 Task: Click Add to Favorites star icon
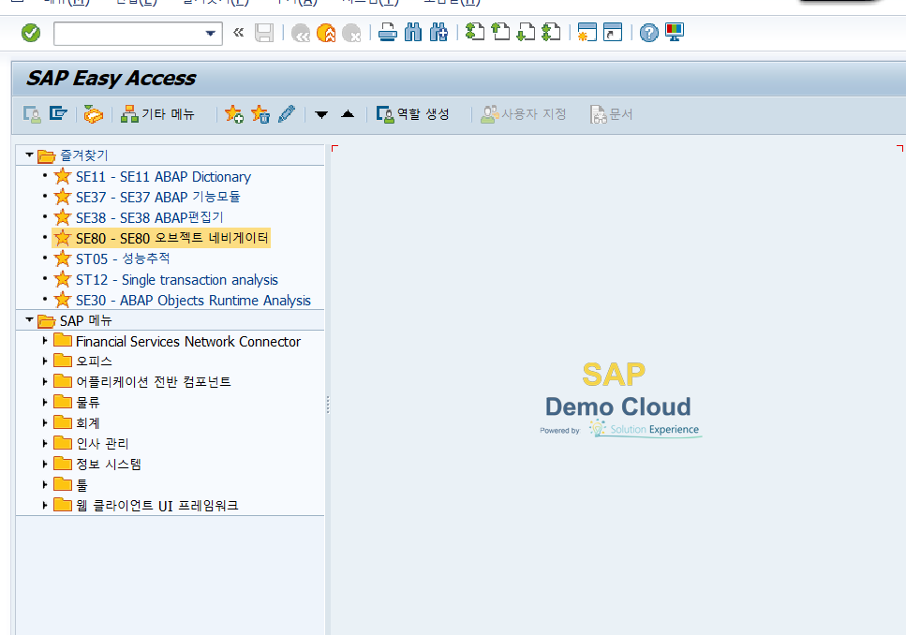[x=234, y=114]
